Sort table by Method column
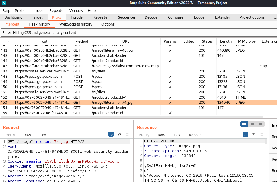Viewport: 277px width, 182px height. tap(82, 41)
